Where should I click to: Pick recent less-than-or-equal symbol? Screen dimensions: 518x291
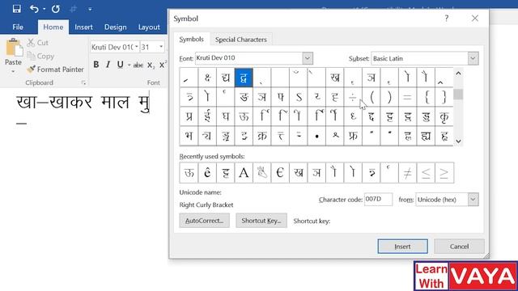coord(426,172)
